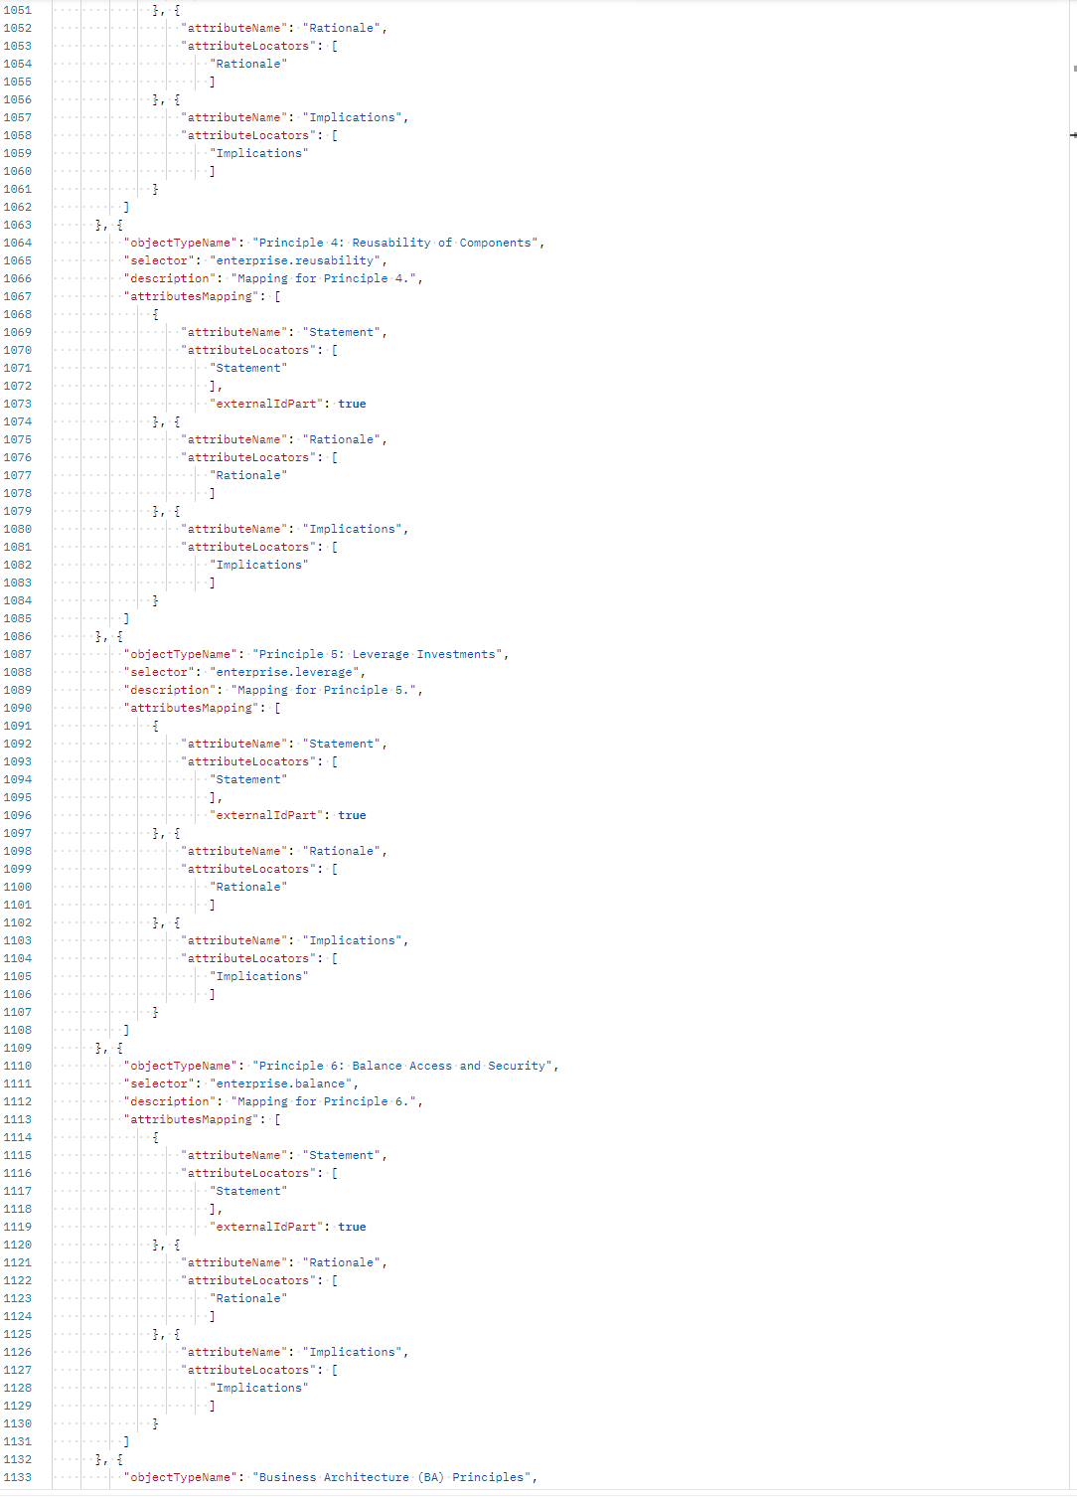
Task: Click "objectTypeName" key on line 1064
Action: pos(181,243)
